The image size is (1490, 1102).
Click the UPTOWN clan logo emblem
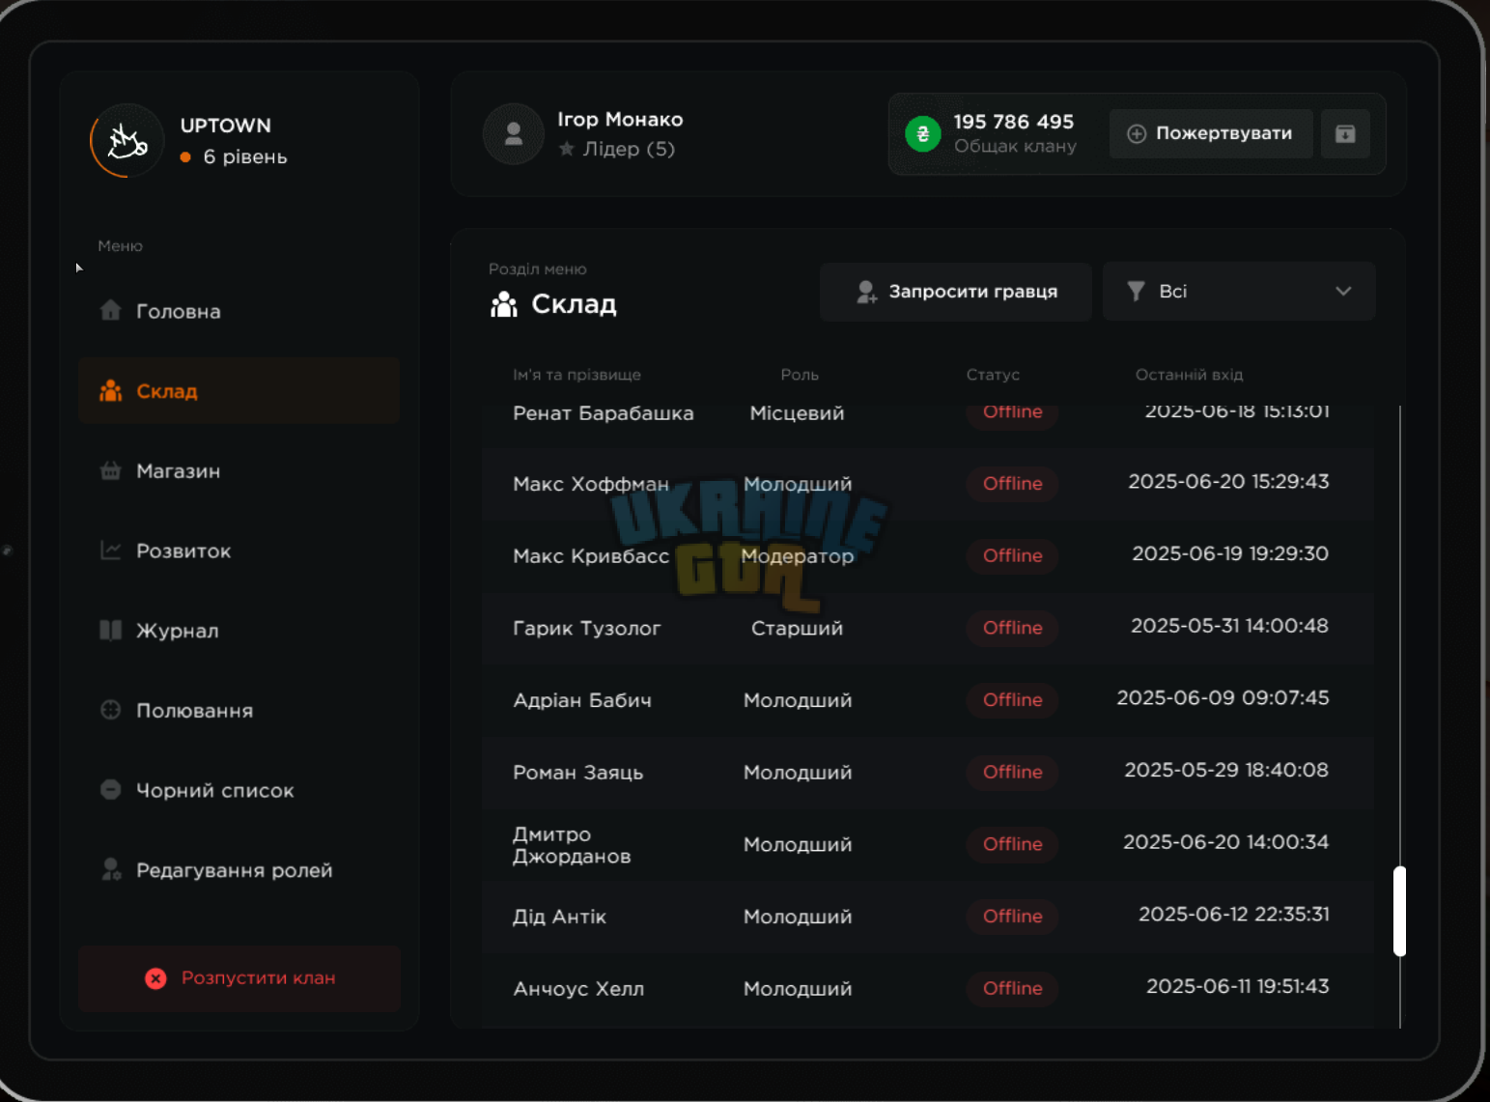(x=127, y=141)
